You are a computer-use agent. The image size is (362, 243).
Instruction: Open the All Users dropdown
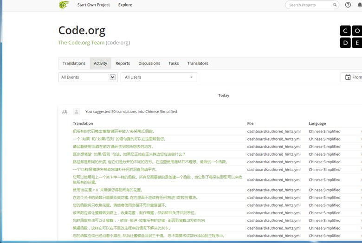tap(159, 77)
